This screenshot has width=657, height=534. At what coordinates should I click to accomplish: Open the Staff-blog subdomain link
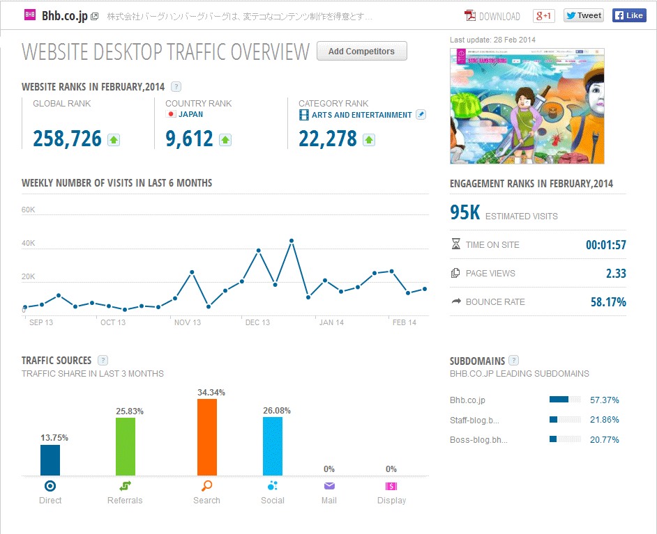[x=475, y=420]
